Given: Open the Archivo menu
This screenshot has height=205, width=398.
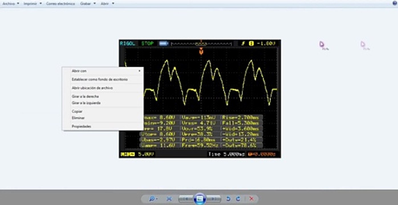Looking at the screenshot, I should click(x=11, y=3).
